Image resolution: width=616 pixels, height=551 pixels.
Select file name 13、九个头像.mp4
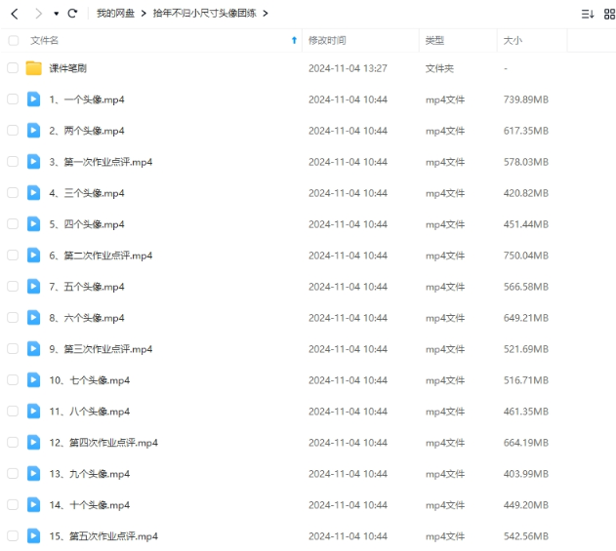(x=90, y=474)
